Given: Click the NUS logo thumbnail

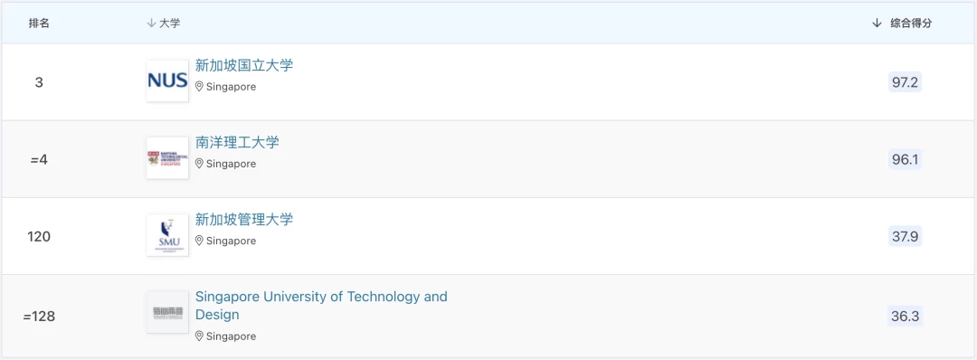Looking at the screenshot, I should click(167, 81).
